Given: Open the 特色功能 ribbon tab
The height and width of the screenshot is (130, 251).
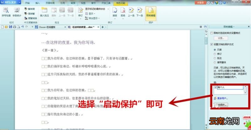Looking at the screenshot, I should tap(120, 3).
